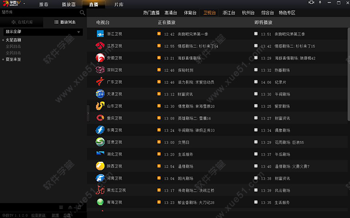
Task: Toggle reminder for 陕西卫视 13:40 upcoming show
Action: pos(256,166)
